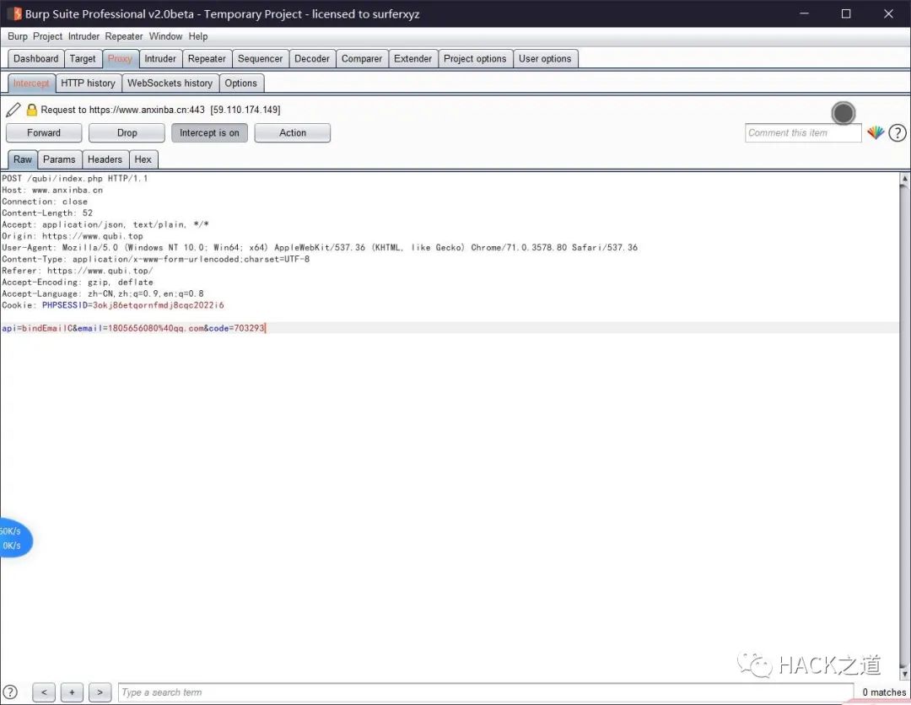Open the Action menu button
The height and width of the screenshot is (705, 911).
[292, 133]
